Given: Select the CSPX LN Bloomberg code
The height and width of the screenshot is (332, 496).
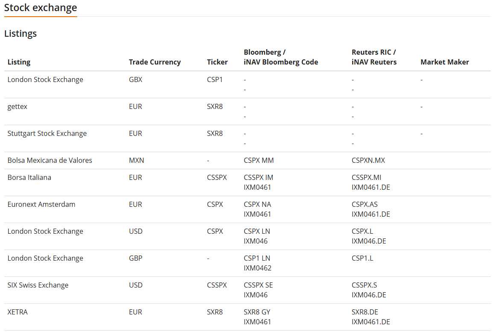Looking at the screenshot, I should pyautogui.click(x=257, y=231).
